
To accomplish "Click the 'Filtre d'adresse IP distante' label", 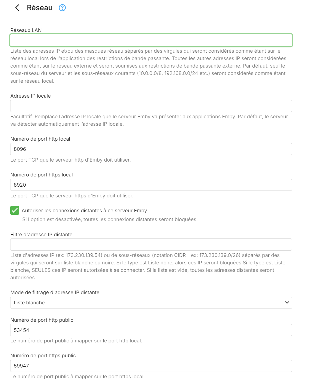I will [41, 235].
